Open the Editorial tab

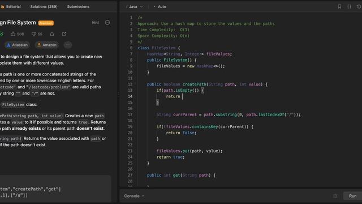(x=11, y=7)
